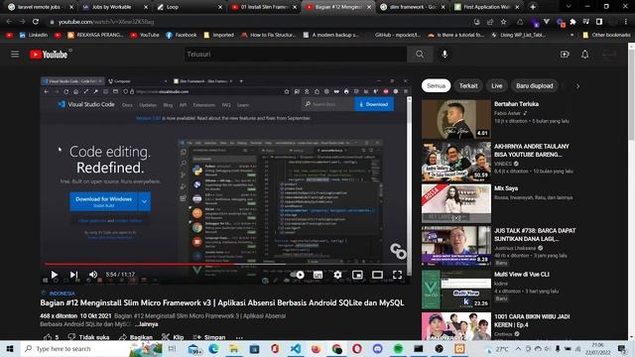The image size is (635, 357).
Task: Reload the page in Chrome
Action: [36, 22]
